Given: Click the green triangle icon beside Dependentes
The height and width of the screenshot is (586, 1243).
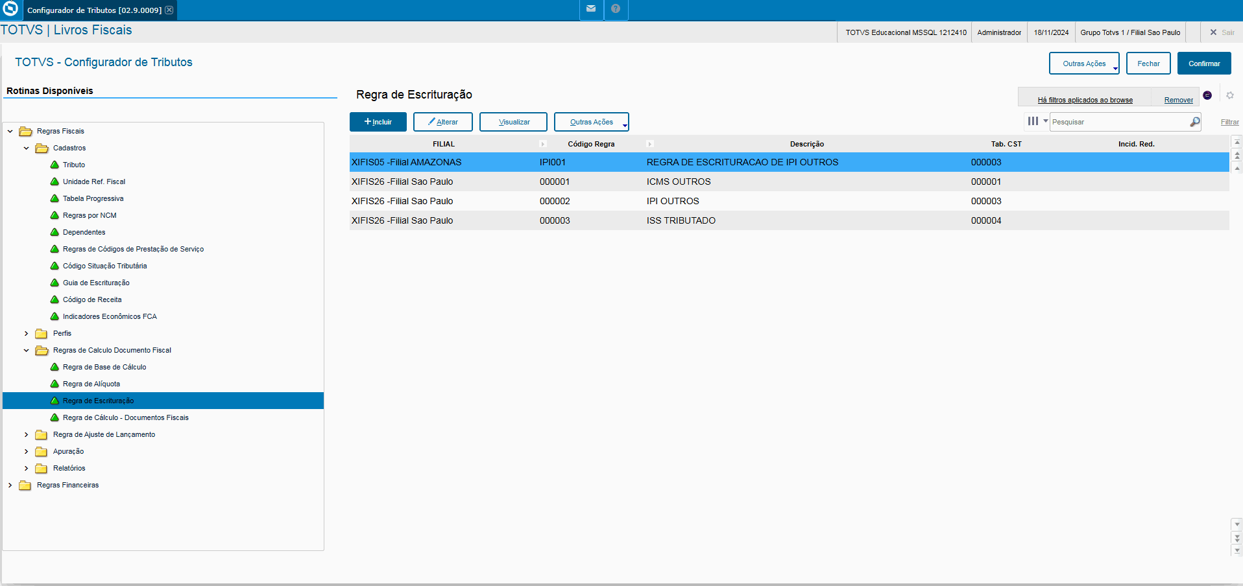Looking at the screenshot, I should click(54, 232).
